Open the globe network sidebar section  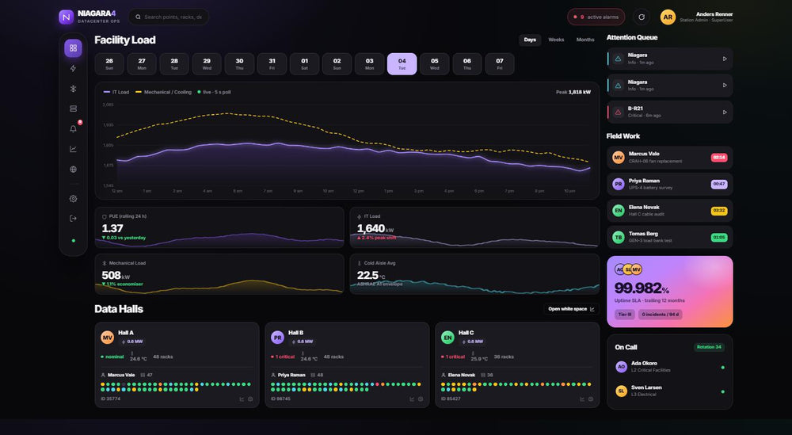tap(73, 170)
